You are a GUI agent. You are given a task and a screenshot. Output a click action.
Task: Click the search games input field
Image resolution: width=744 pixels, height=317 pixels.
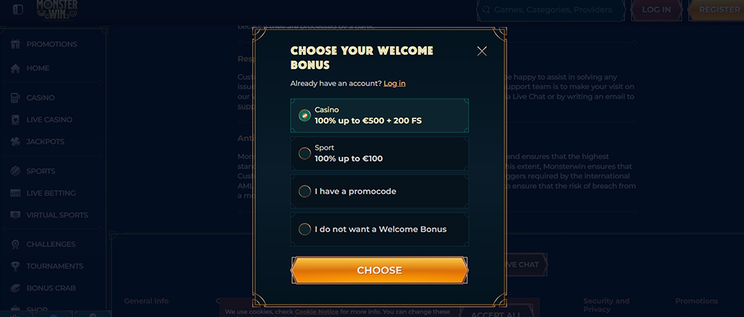tap(551, 9)
